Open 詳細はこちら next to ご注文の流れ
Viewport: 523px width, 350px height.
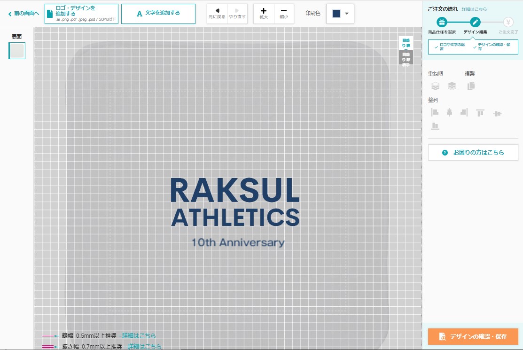pyautogui.click(x=474, y=9)
